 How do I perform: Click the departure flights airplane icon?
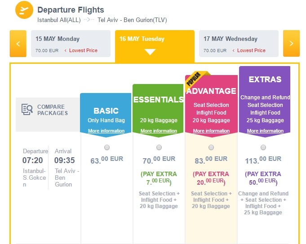(x=24, y=10)
